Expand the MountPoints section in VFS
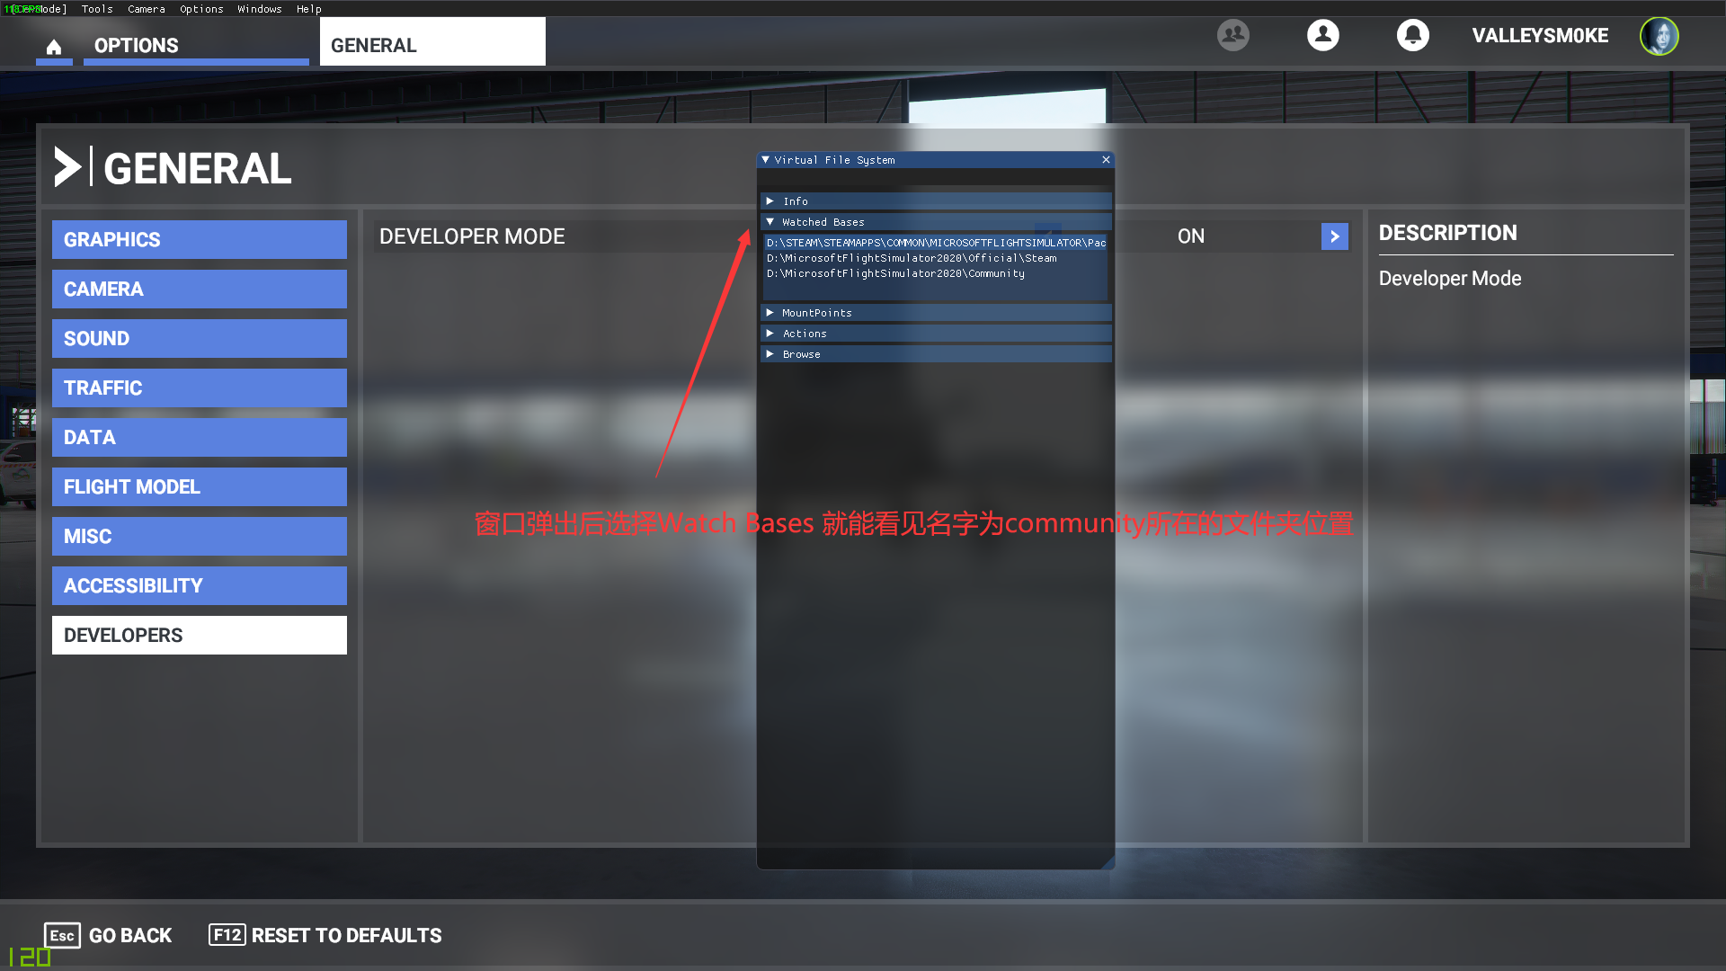This screenshot has height=971, width=1726. point(770,310)
